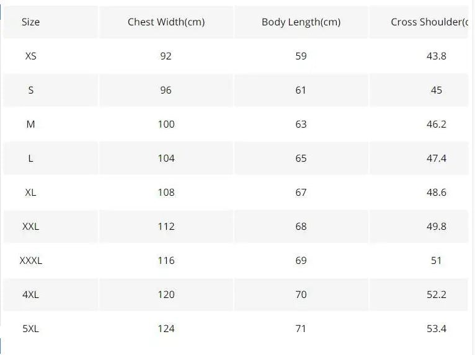
Task: Select the Cross Shoulder column header
Action: (429, 22)
